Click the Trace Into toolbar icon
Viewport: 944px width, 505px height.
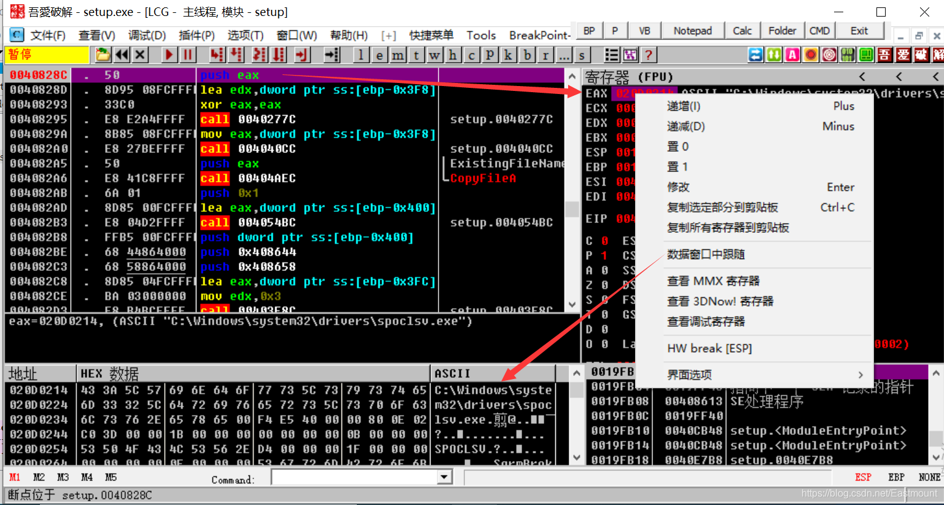[x=259, y=55]
